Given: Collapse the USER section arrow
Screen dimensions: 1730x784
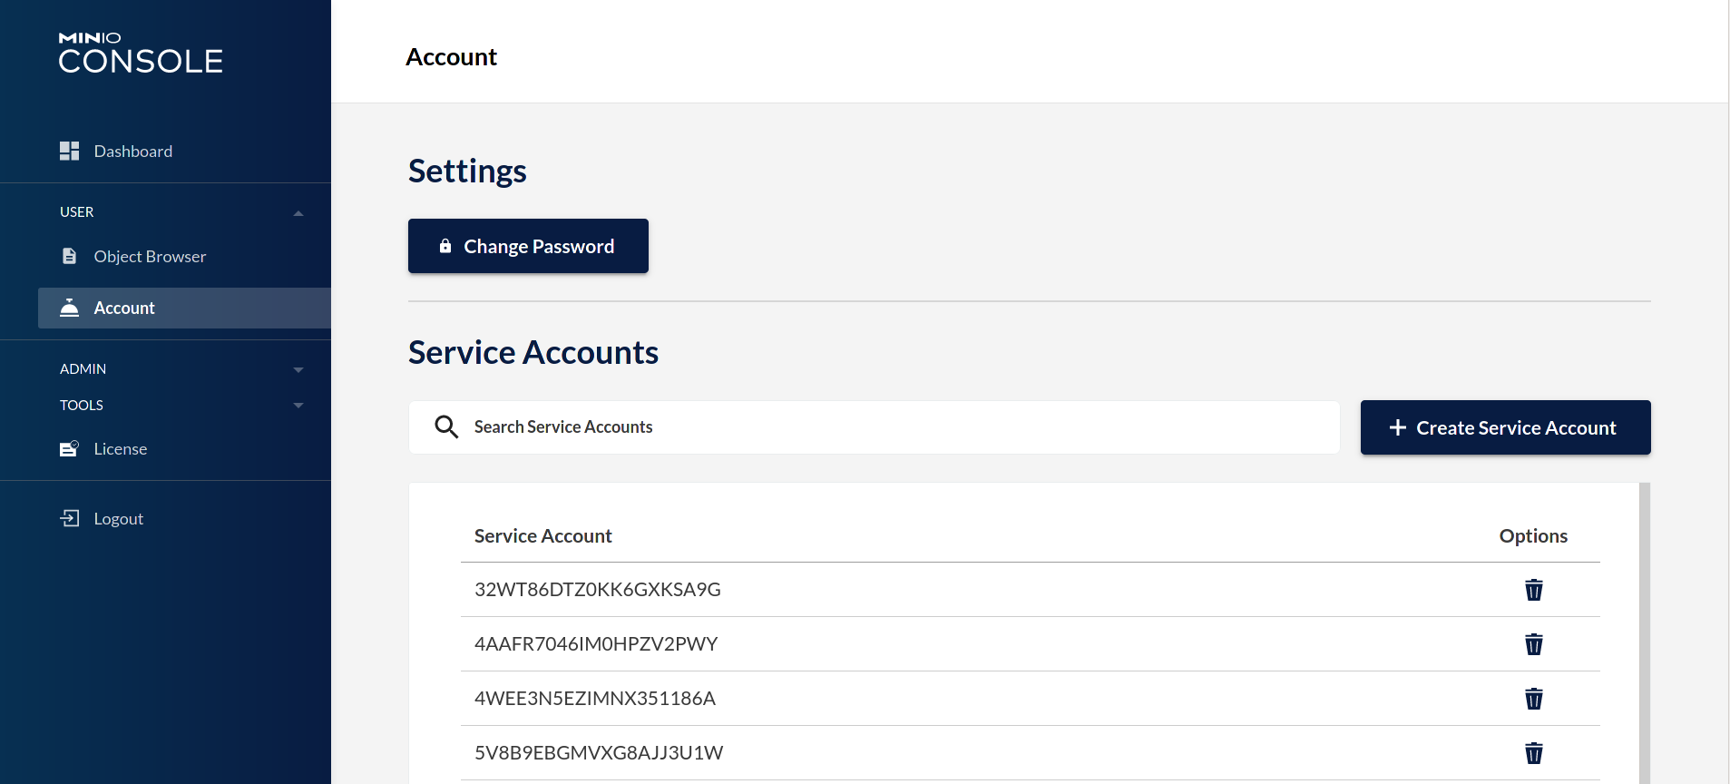Looking at the screenshot, I should (x=298, y=212).
